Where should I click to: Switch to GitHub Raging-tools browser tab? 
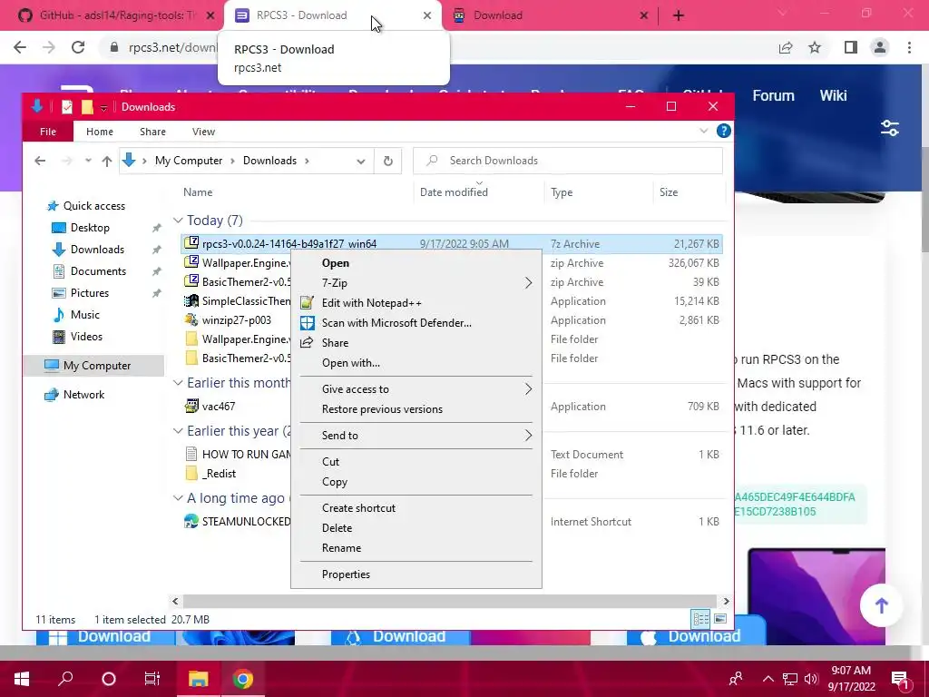115,15
